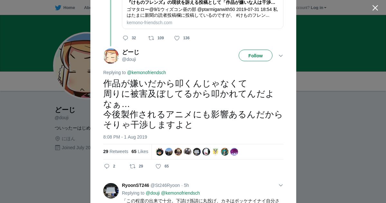The image size is (386, 203).
Task: Click reply icon on main tweet
Action: [107, 166]
